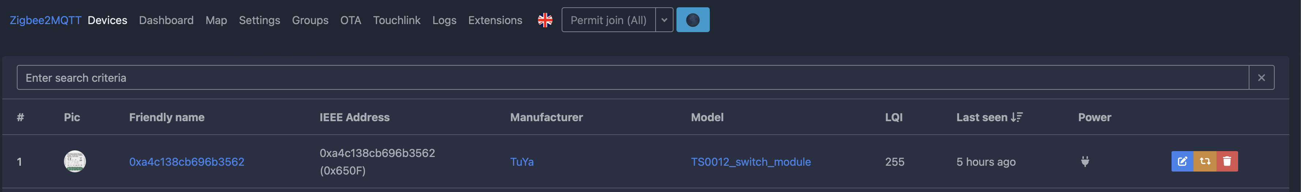Clear search with the X button
Viewport: 1301px width, 192px height.
pyautogui.click(x=1262, y=78)
